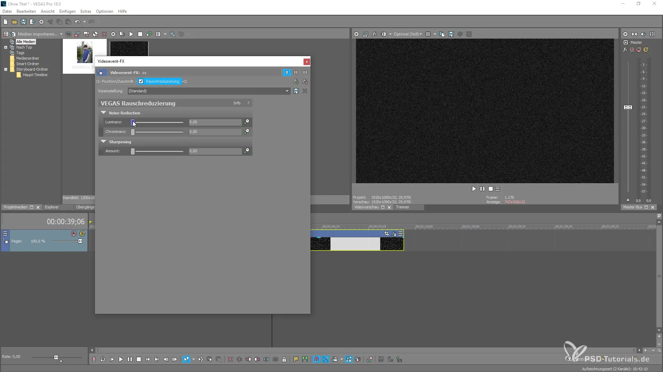Image resolution: width=663 pixels, height=372 pixels.
Task: Click the Save project icon in toolbar
Action: (x=23, y=22)
